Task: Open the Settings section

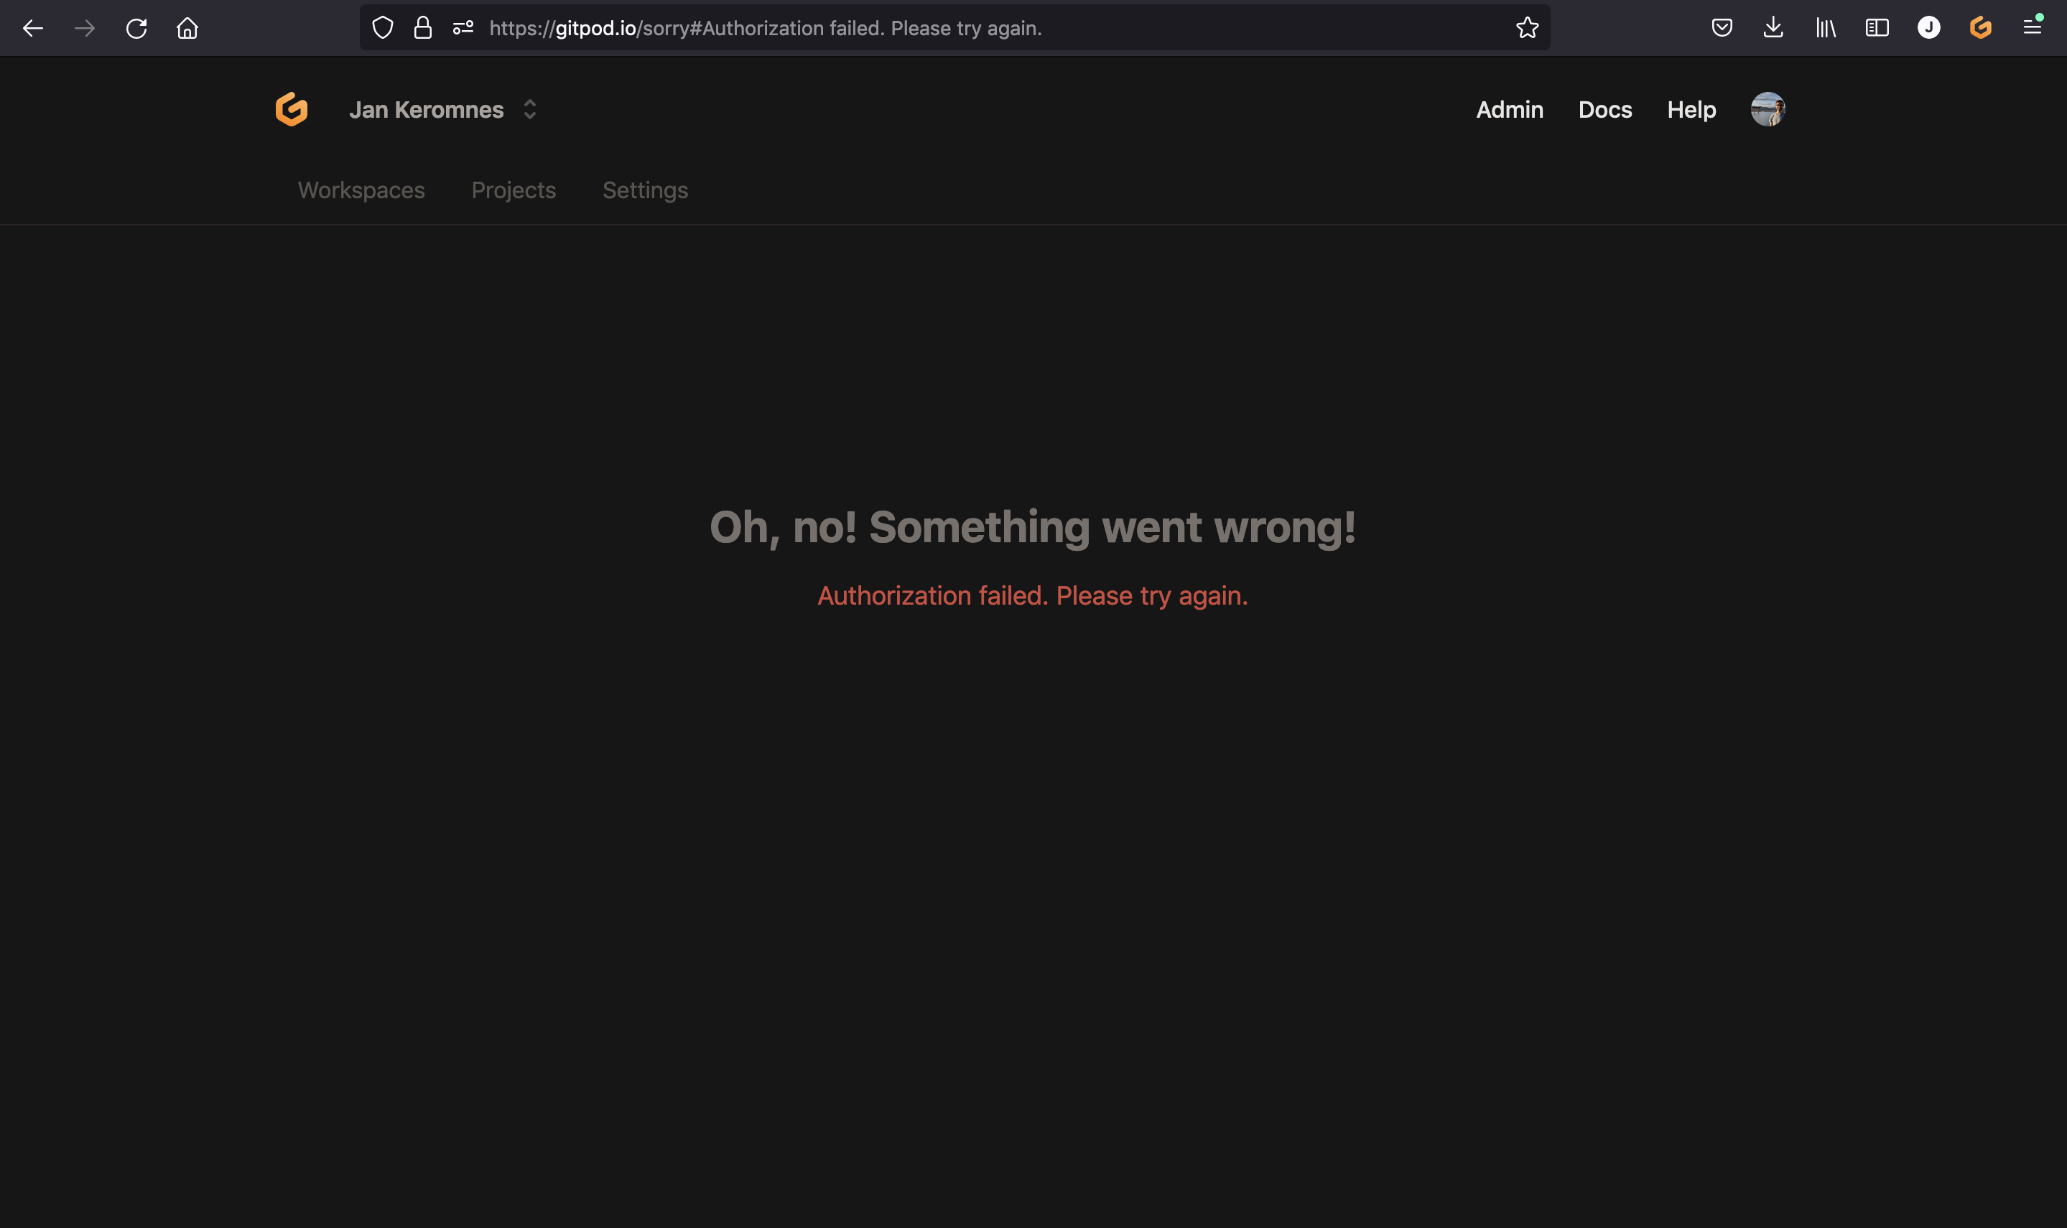Action: pyautogui.click(x=645, y=190)
